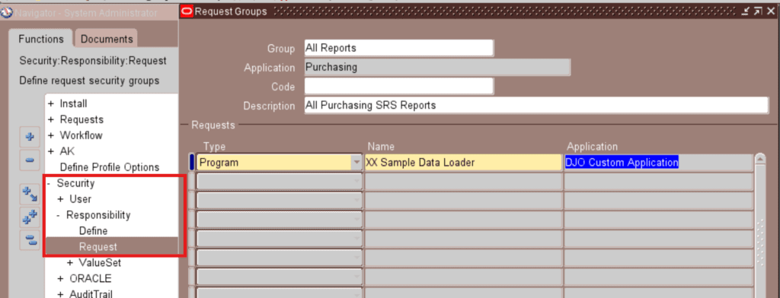The height and width of the screenshot is (298, 780).
Task: Click the Name cell XX Sample Data Loader
Action: tap(463, 163)
